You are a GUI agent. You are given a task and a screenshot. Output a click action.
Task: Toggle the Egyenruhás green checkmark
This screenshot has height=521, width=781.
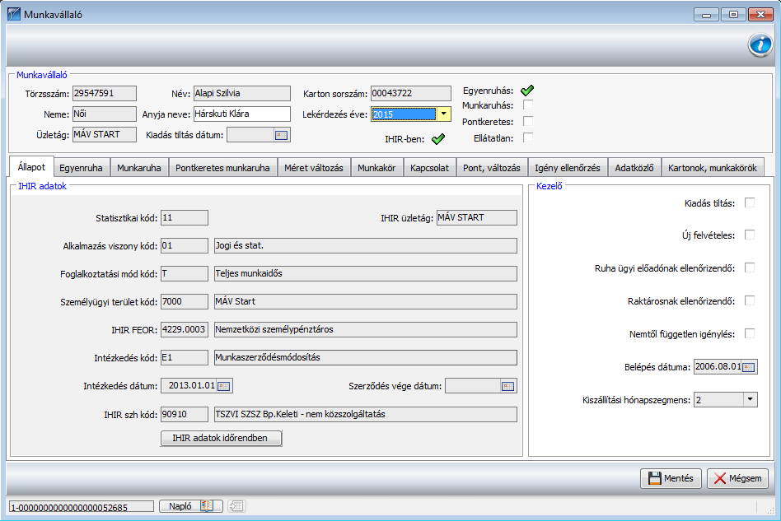(x=527, y=90)
